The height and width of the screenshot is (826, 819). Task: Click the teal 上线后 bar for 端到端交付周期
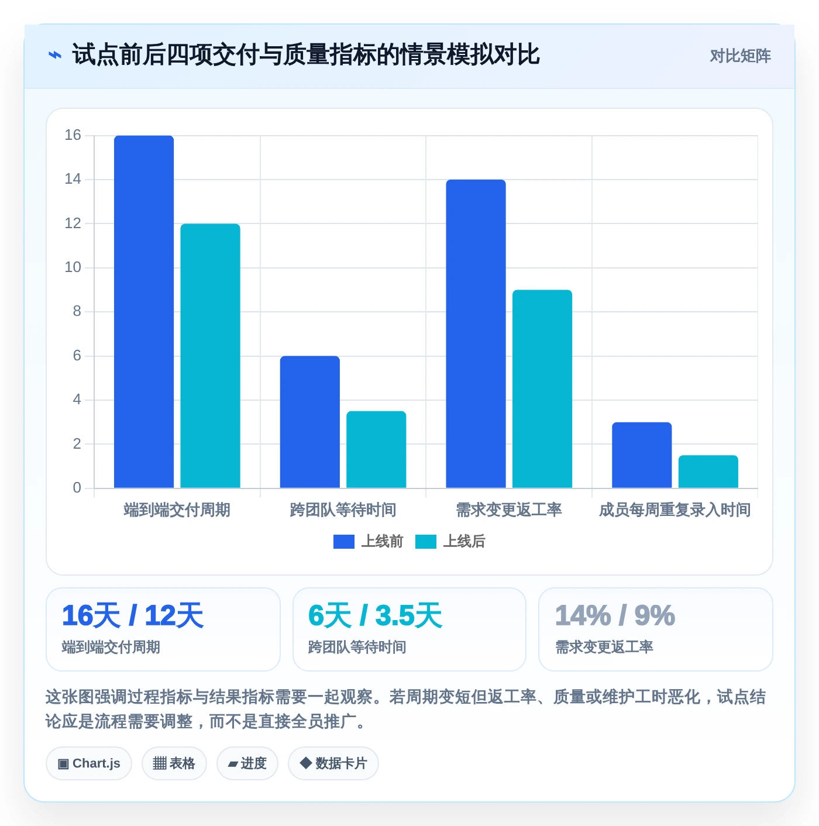point(210,356)
